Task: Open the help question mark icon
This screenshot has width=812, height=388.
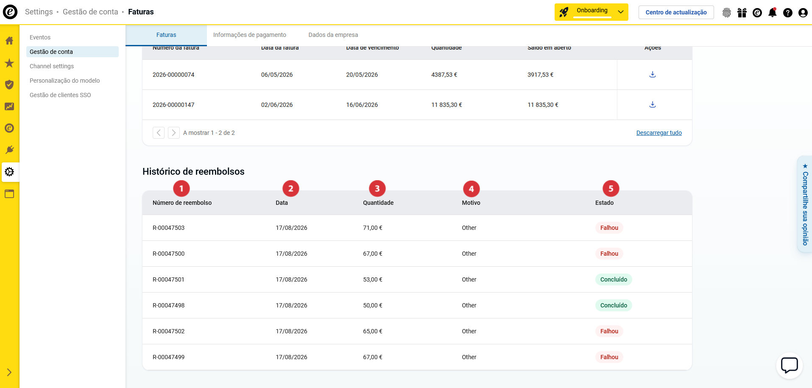Action: click(x=788, y=13)
